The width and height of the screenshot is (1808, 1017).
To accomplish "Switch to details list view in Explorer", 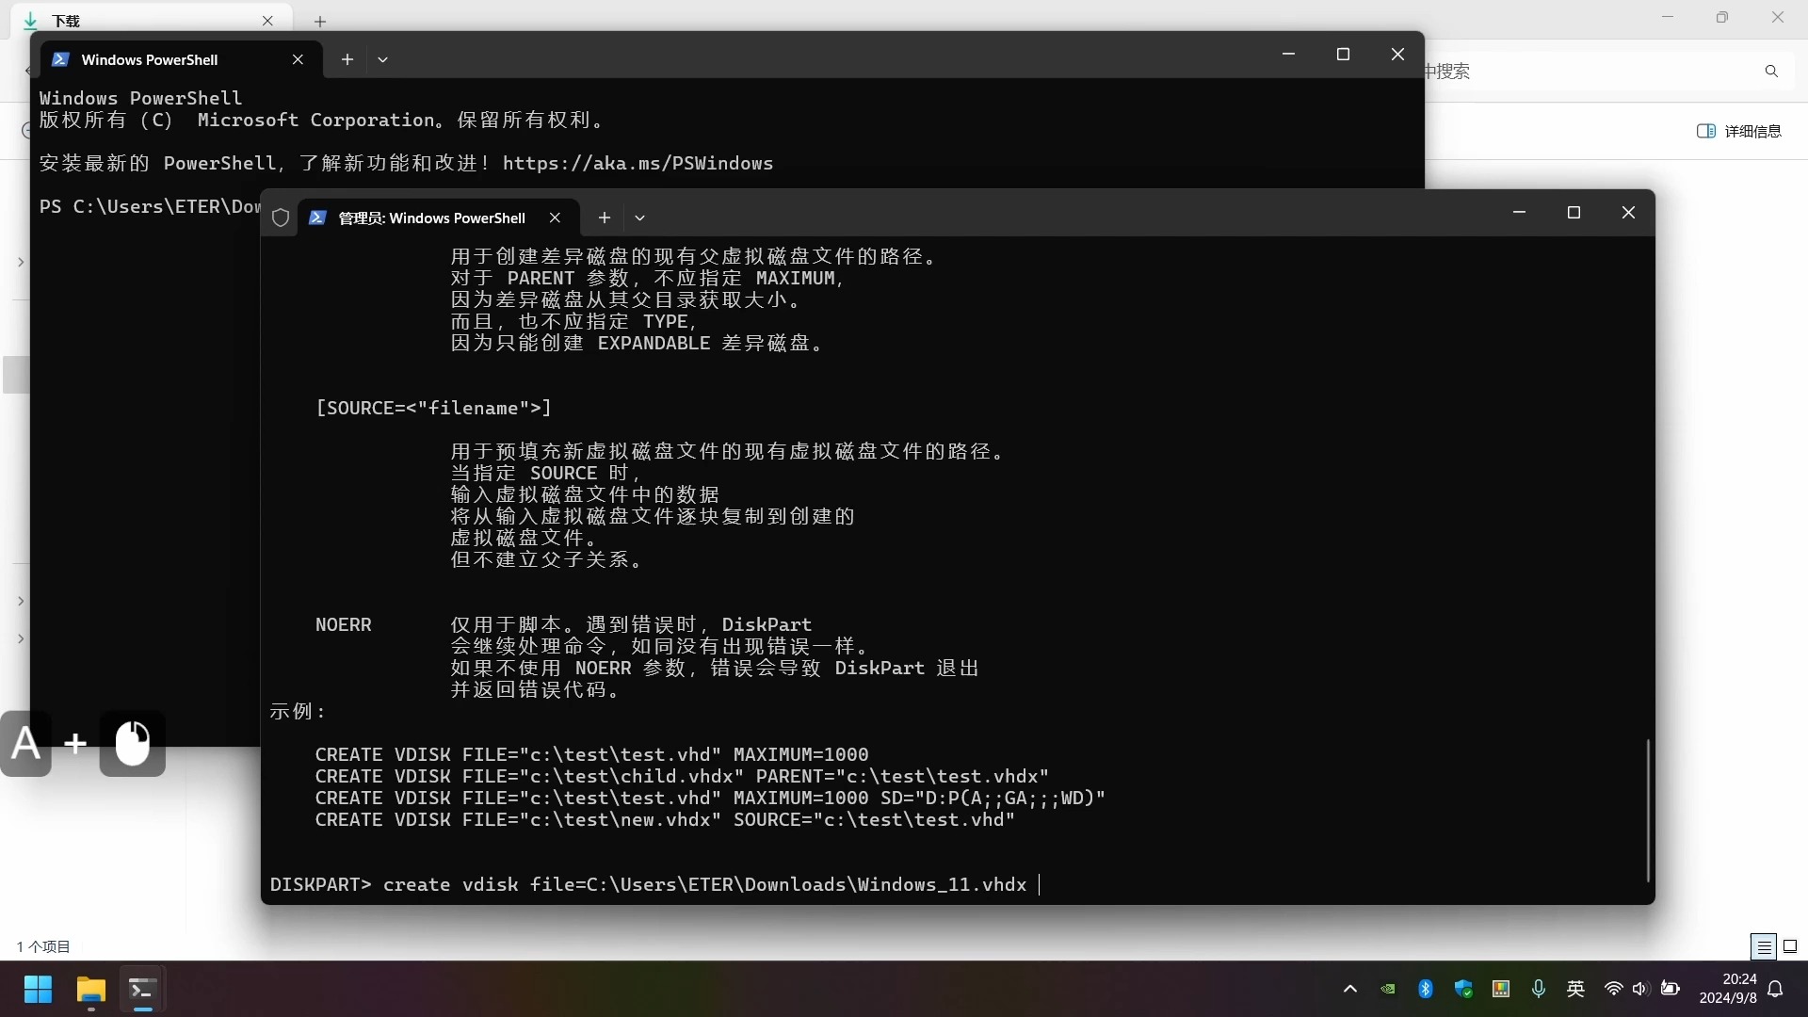I will pos(1764,945).
